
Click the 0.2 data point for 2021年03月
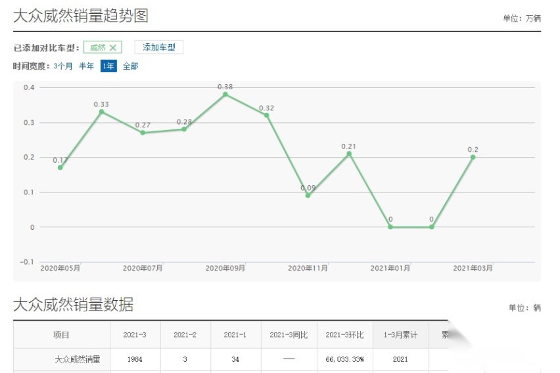(473, 157)
